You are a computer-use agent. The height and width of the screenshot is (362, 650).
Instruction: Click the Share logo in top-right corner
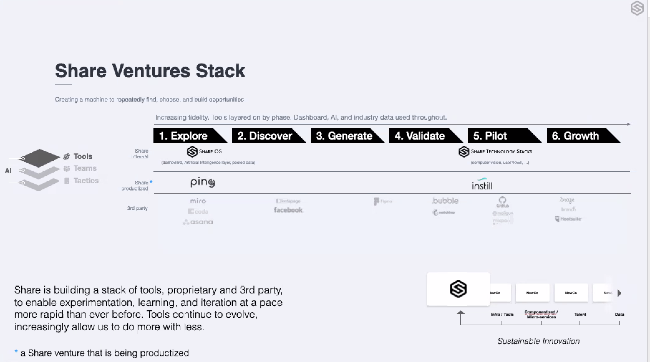pos(637,8)
